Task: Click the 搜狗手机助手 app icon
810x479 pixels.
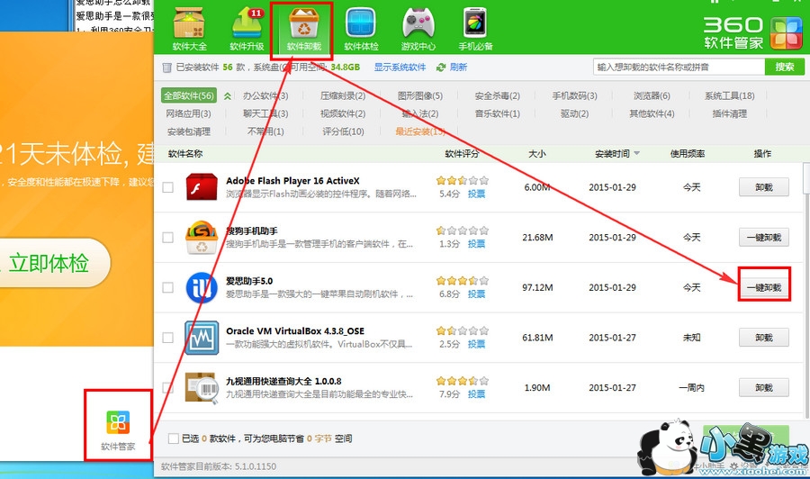Action: click(x=202, y=237)
